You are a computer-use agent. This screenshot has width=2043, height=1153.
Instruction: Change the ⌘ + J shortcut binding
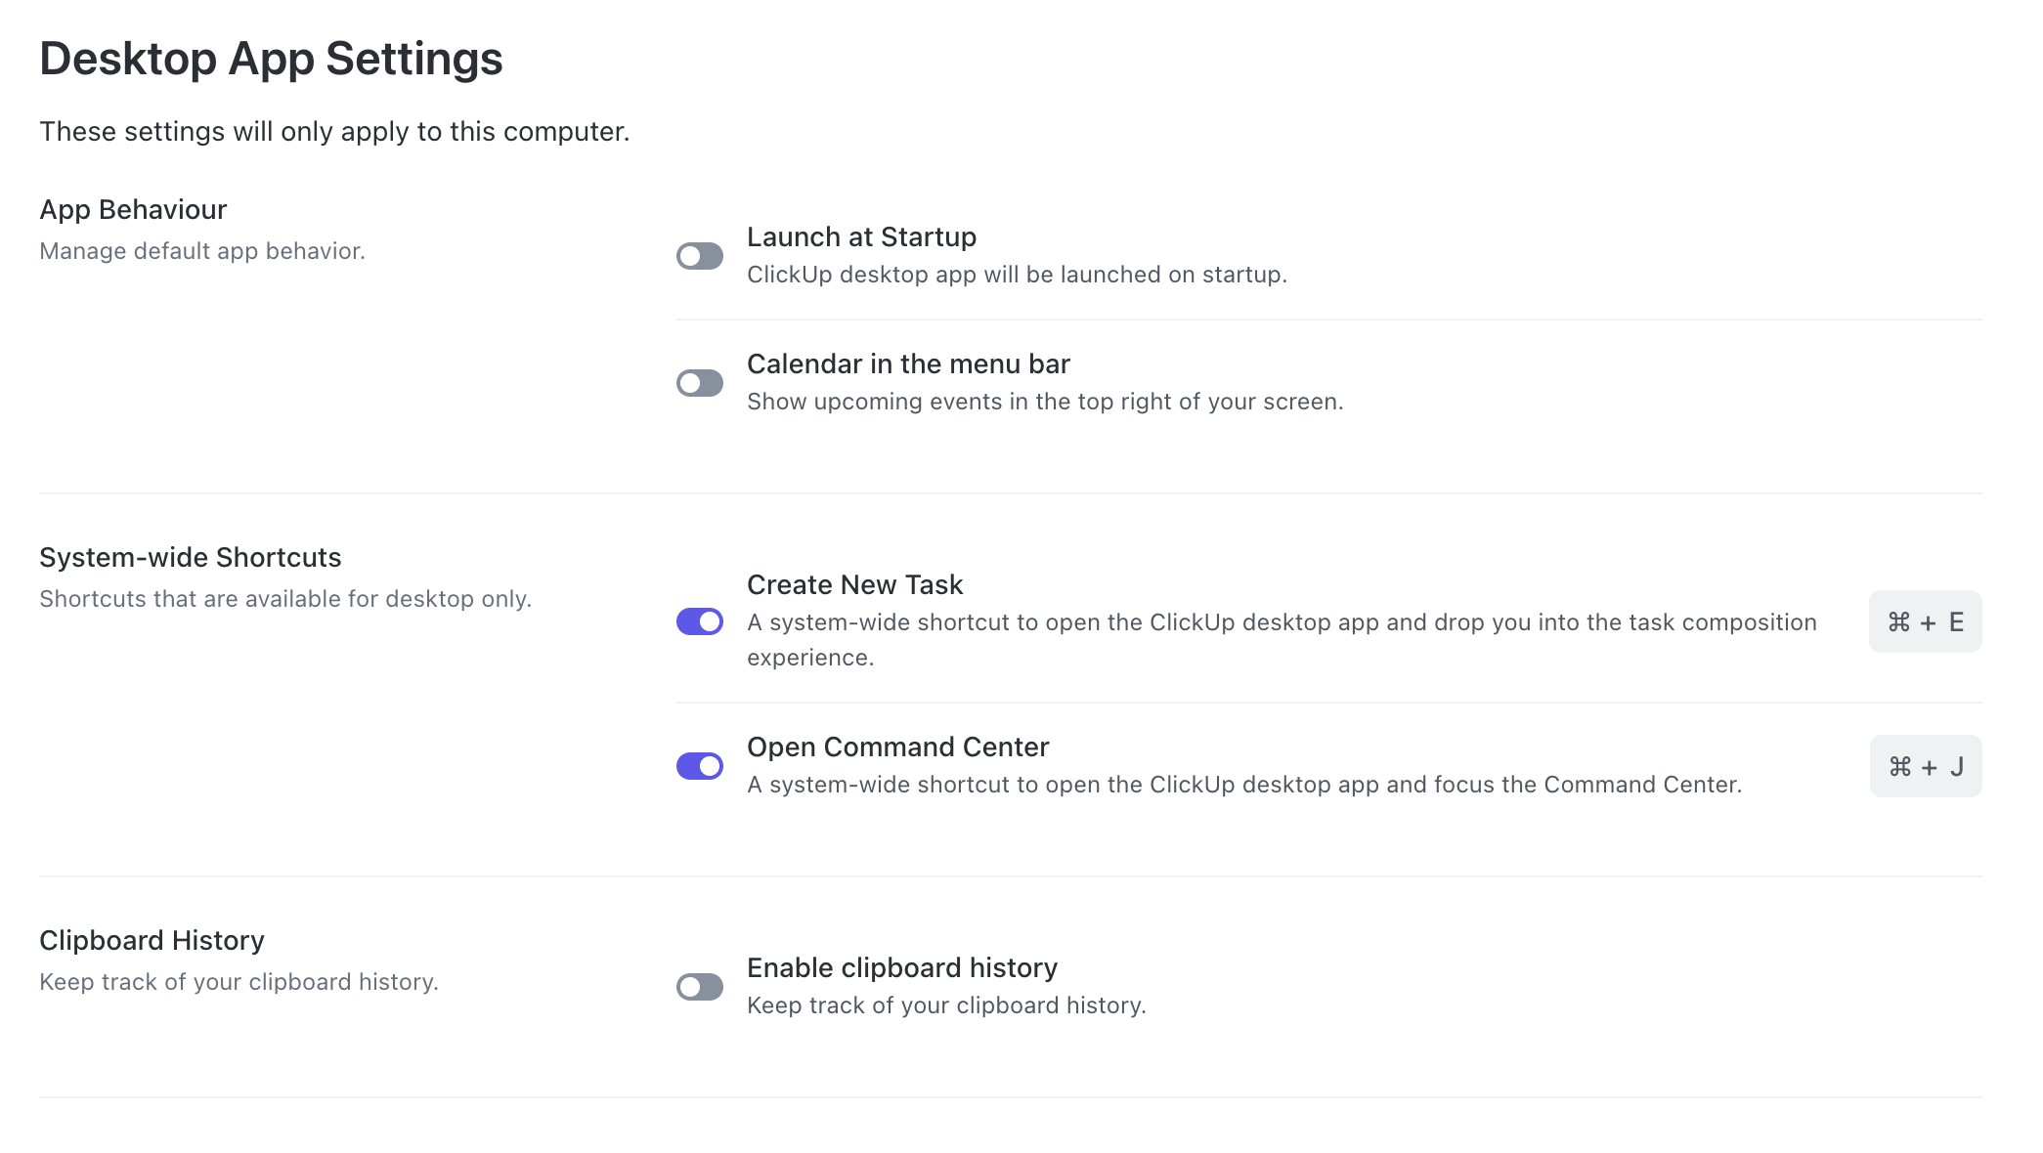click(1926, 766)
